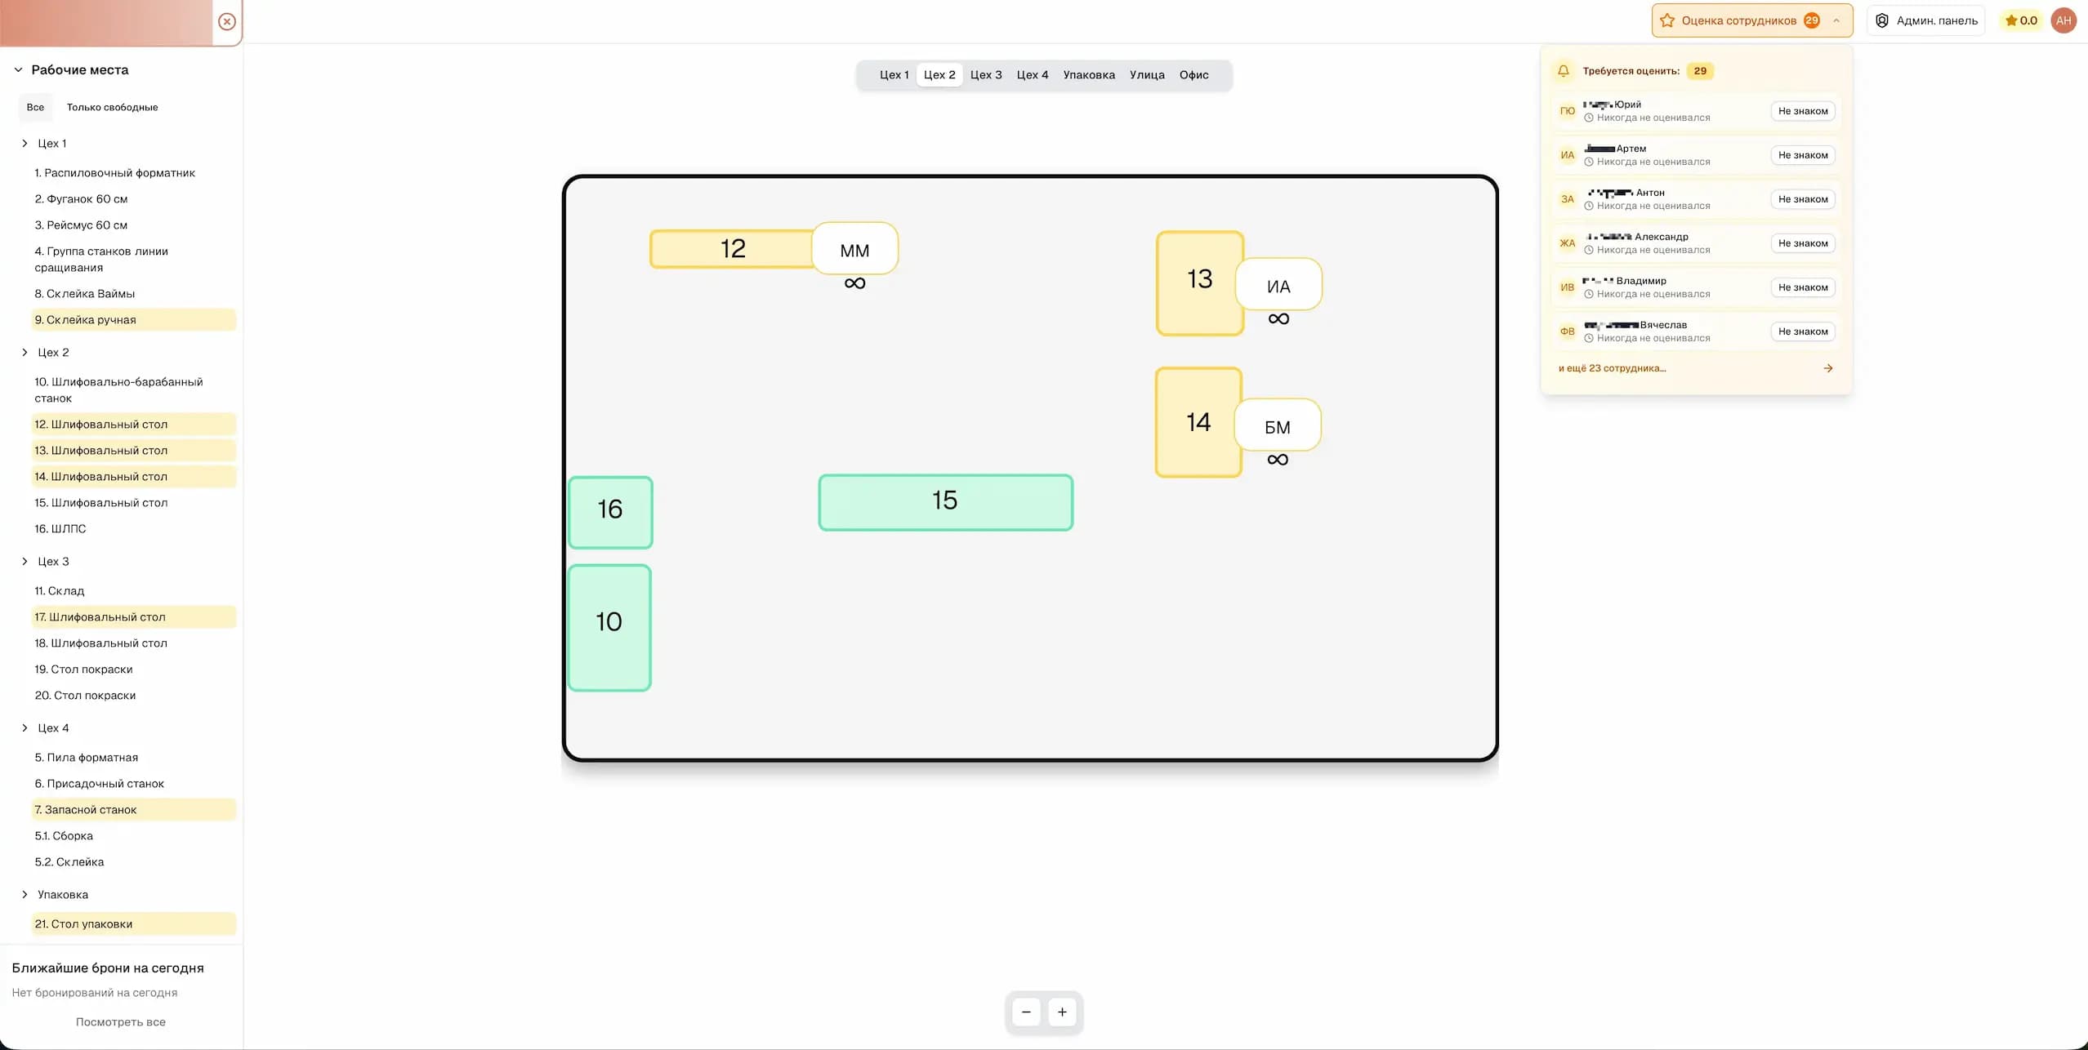Collapse the Оценка сотрудников dropdown with chevron
This screenshot has width=2088, height=1050.
pos(1836,20)
